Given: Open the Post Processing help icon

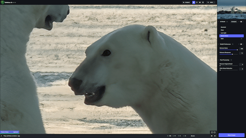Looking at the screenshot, I should point(231,60).
